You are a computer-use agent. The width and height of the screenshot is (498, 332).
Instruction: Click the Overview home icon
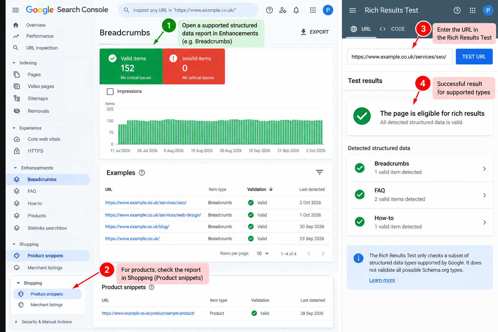tap(16, 25)
